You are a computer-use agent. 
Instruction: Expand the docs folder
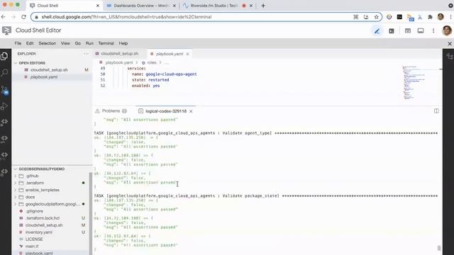[x=16, y=197]
